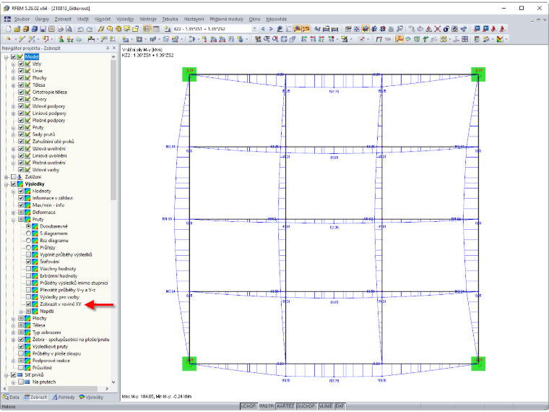Screen dimensions: 549x412
Task: Switch to the Výsledky navigator tab
Action: click(x=91, y=397)
